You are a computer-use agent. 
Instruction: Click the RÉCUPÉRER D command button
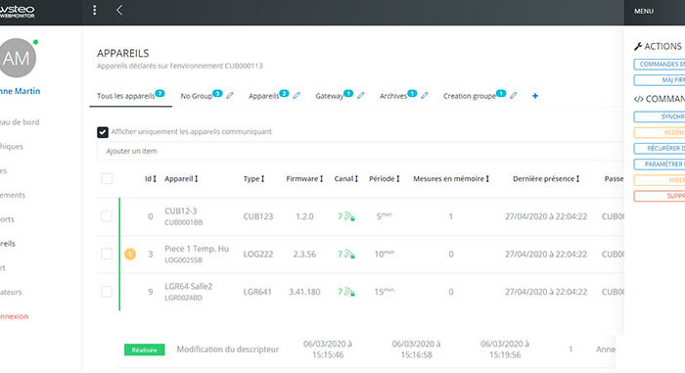pyautogui.click(x=660, y=148)
